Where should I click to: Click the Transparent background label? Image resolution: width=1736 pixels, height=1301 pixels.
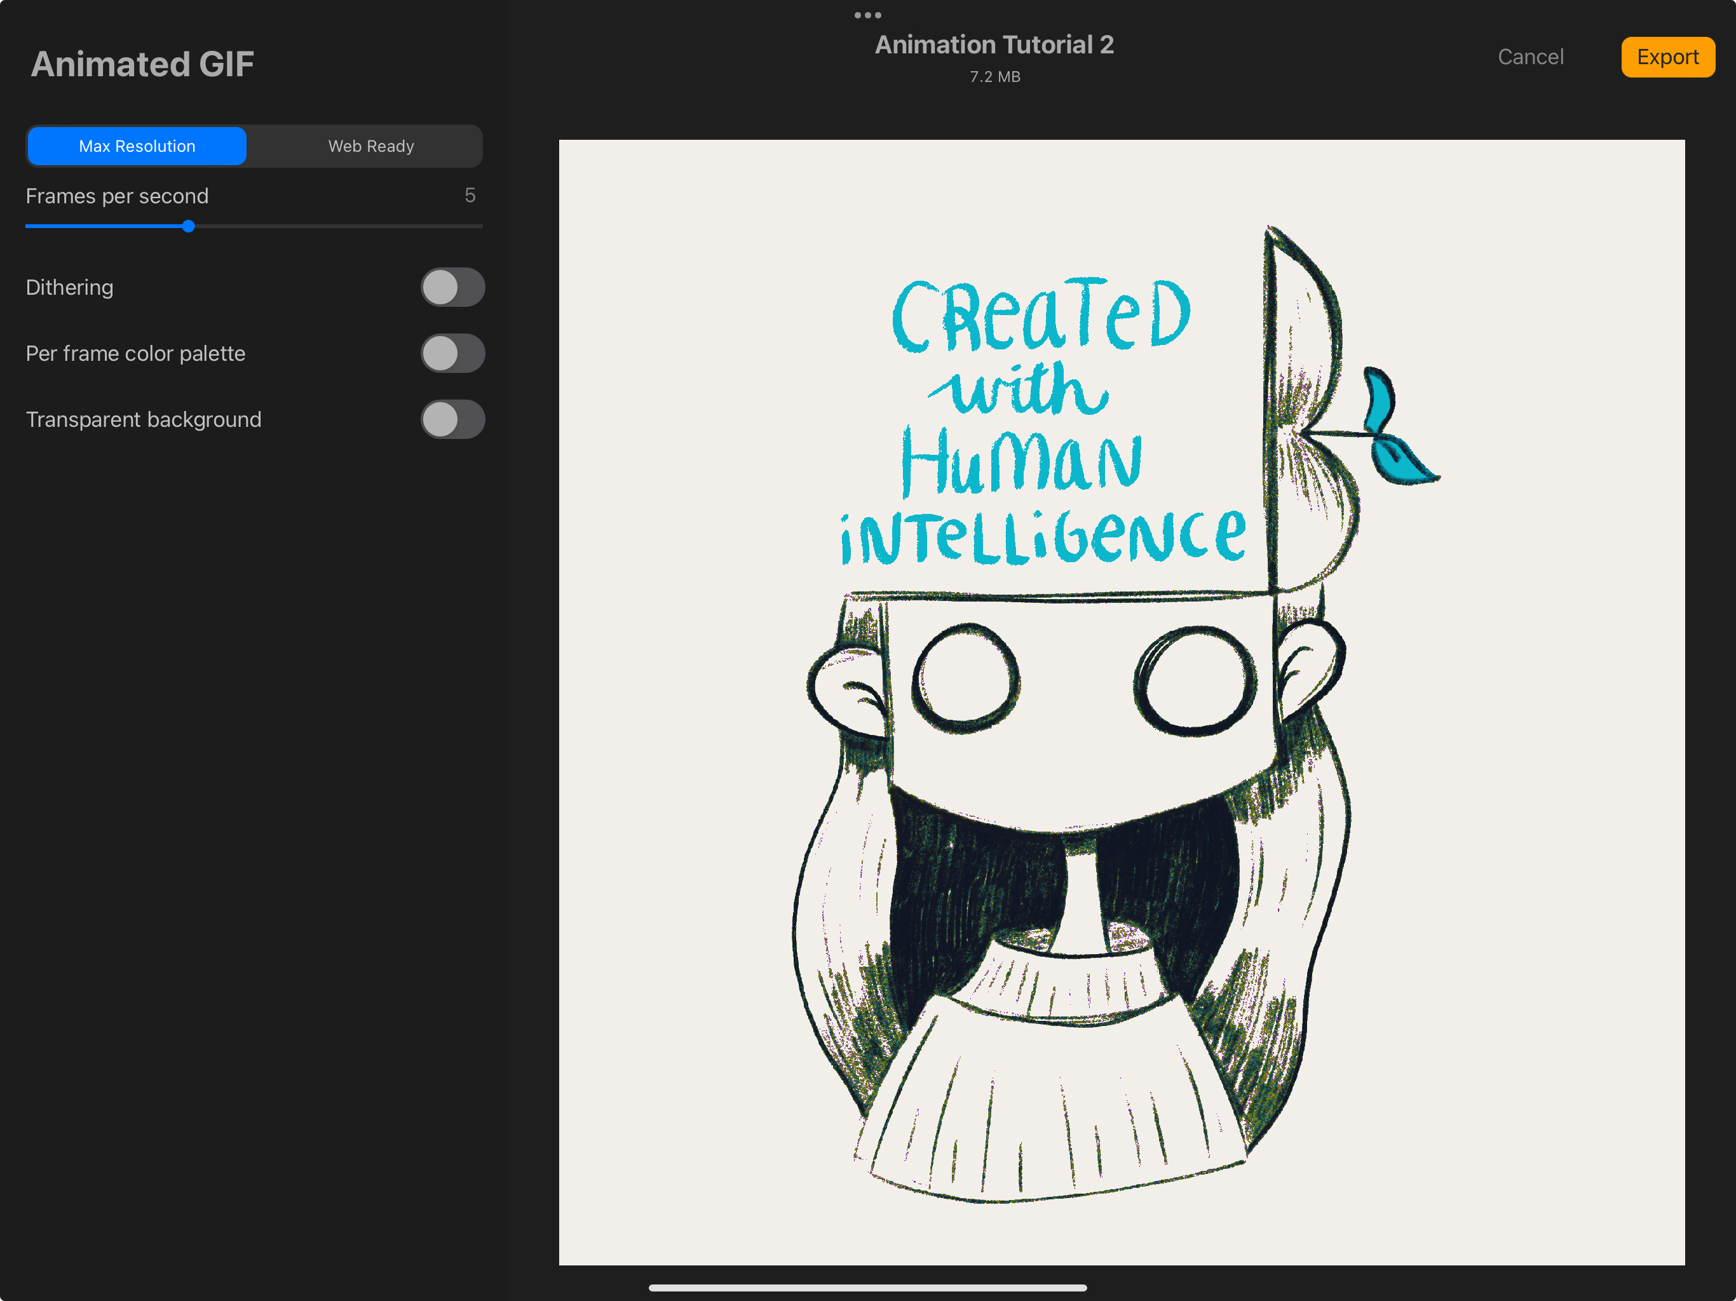click(x=144, y=419)
